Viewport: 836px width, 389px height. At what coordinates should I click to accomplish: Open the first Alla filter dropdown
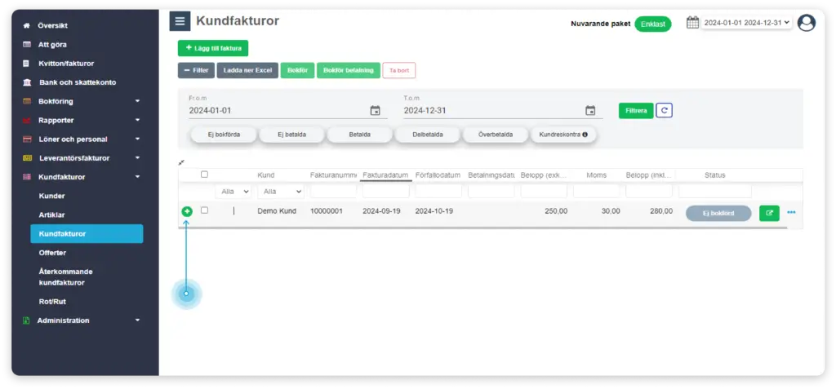[233, 191]
